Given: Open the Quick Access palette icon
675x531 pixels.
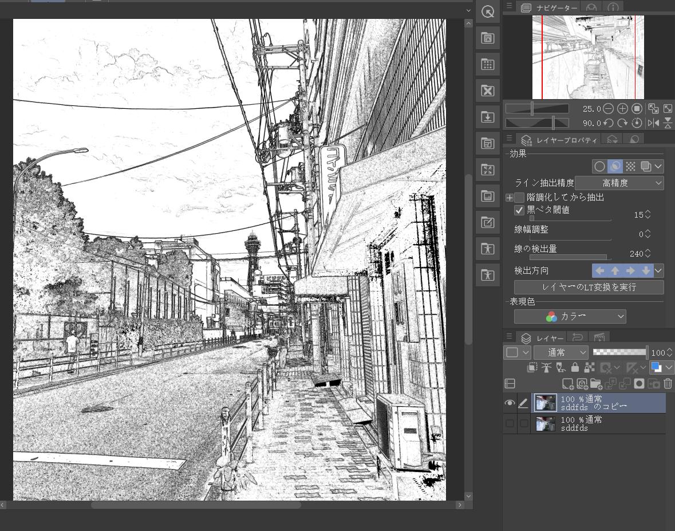Looking at the screenshot, I should tap(487, 11).
